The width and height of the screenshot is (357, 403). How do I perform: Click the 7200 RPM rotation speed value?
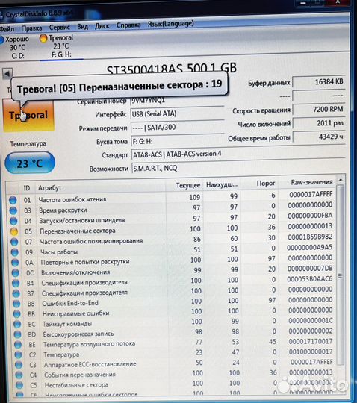point(319,110)
